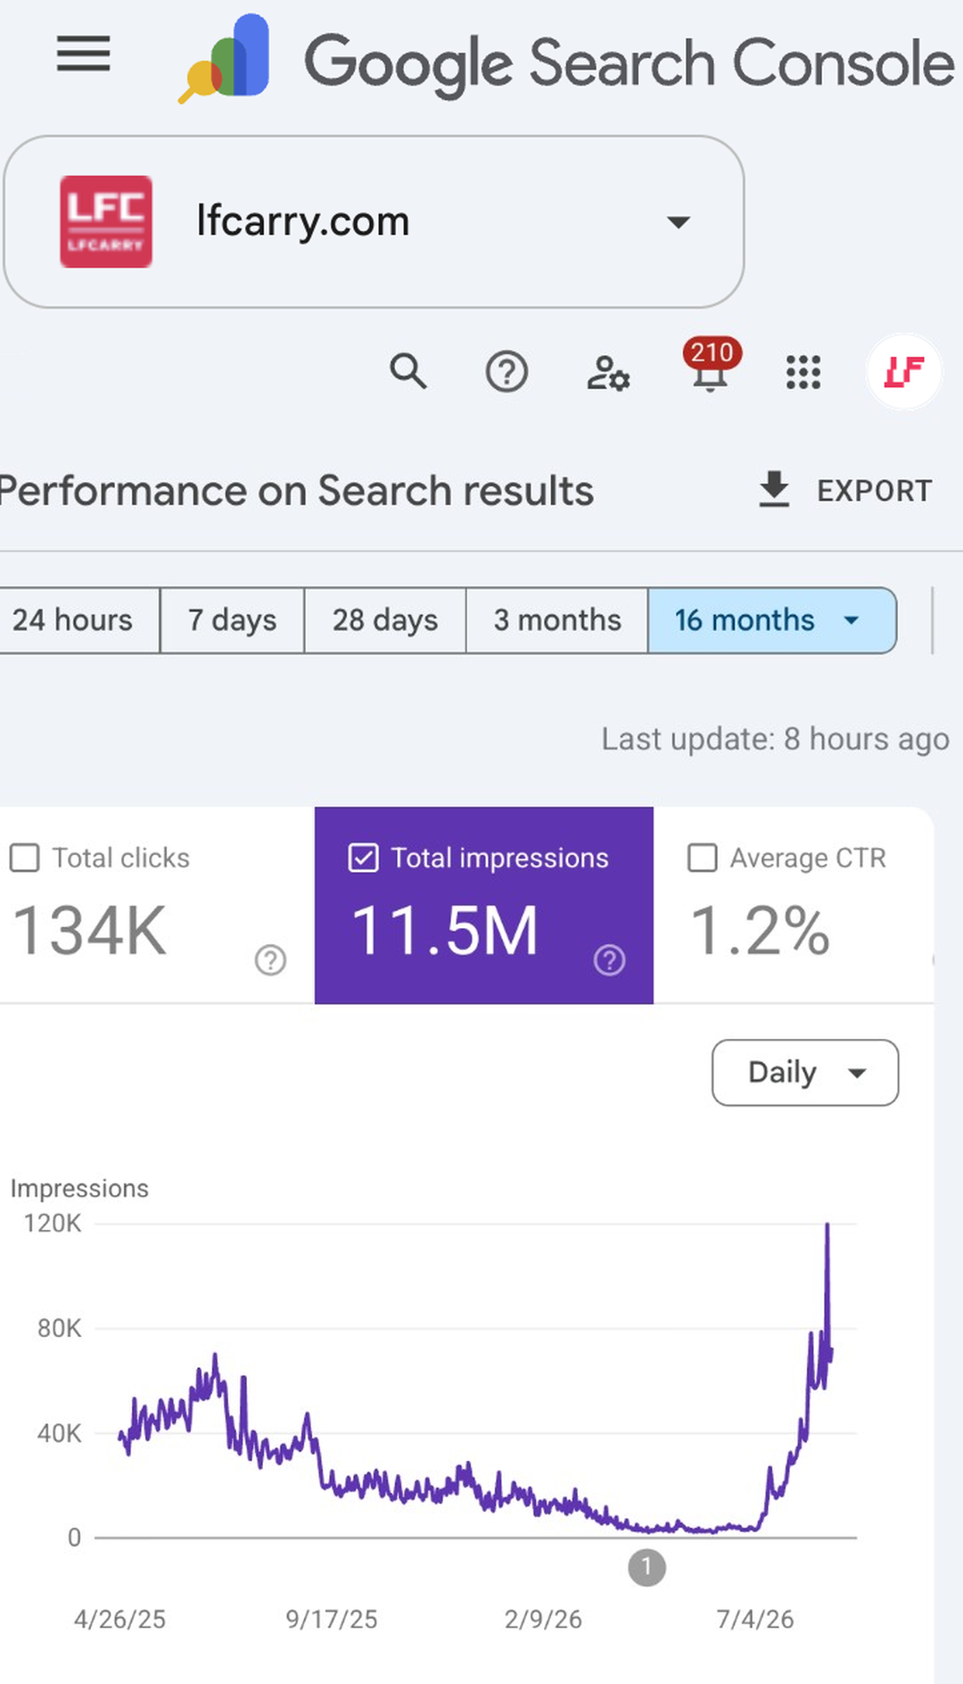
Task: Expand the lfcarry.com property selector
Action: point(374,221)
